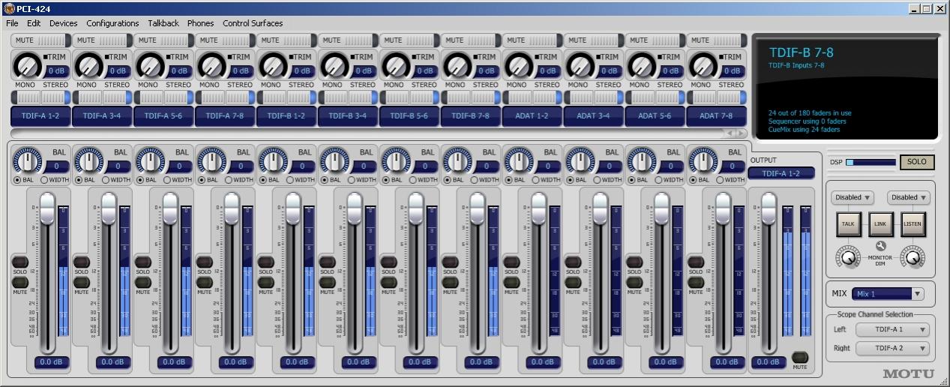Solo the TDIF-A 5-6 channel strip
950x387 pixels.
pyautogui.click(x=142, y=262)
